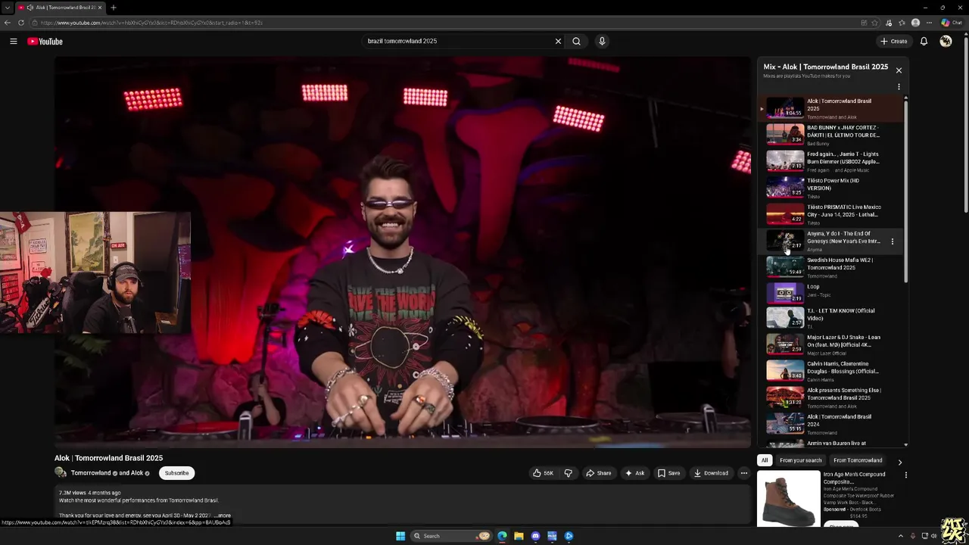Open a new browser tab
The width and height of the screenshot is (969, 545).
coord(114,8)
